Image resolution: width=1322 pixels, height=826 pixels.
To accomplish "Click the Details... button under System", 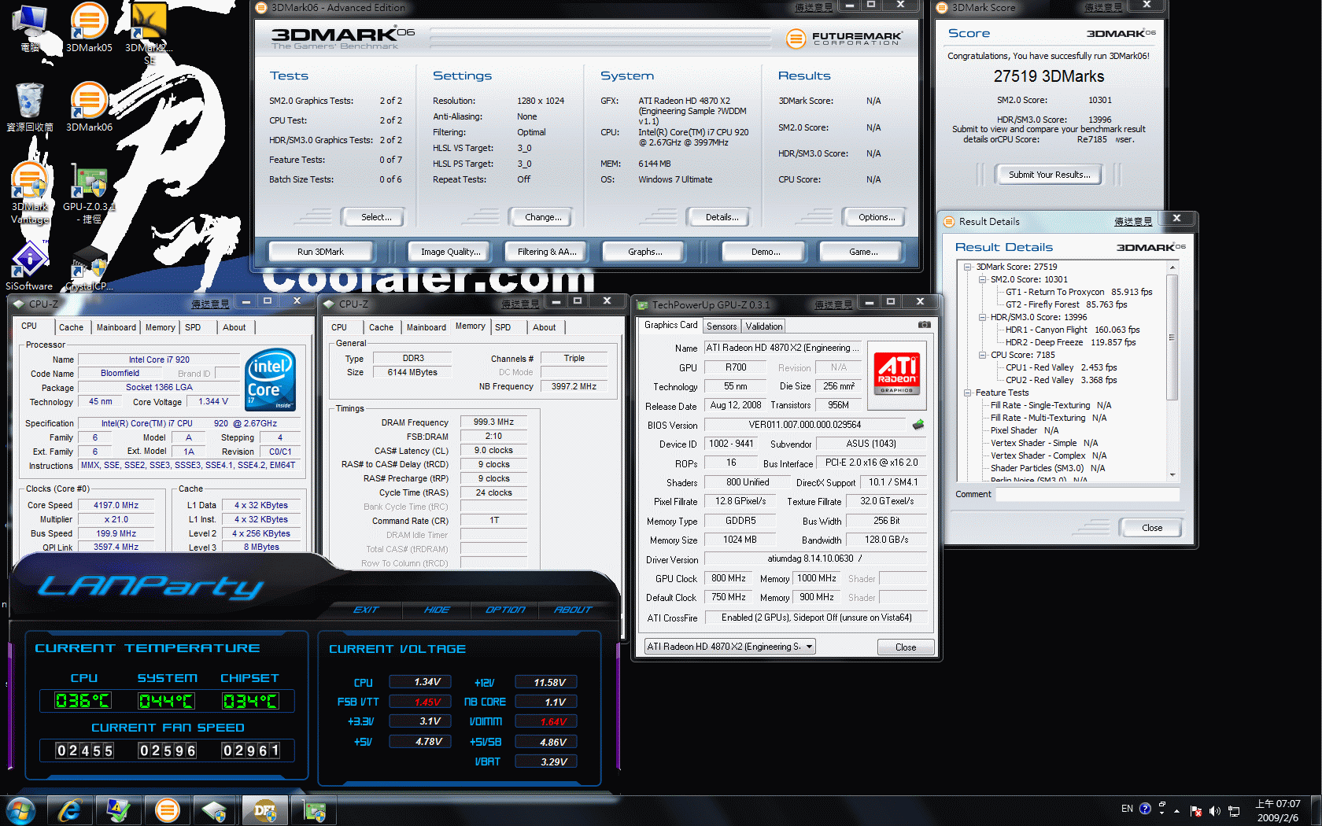I will coord(721,217).
